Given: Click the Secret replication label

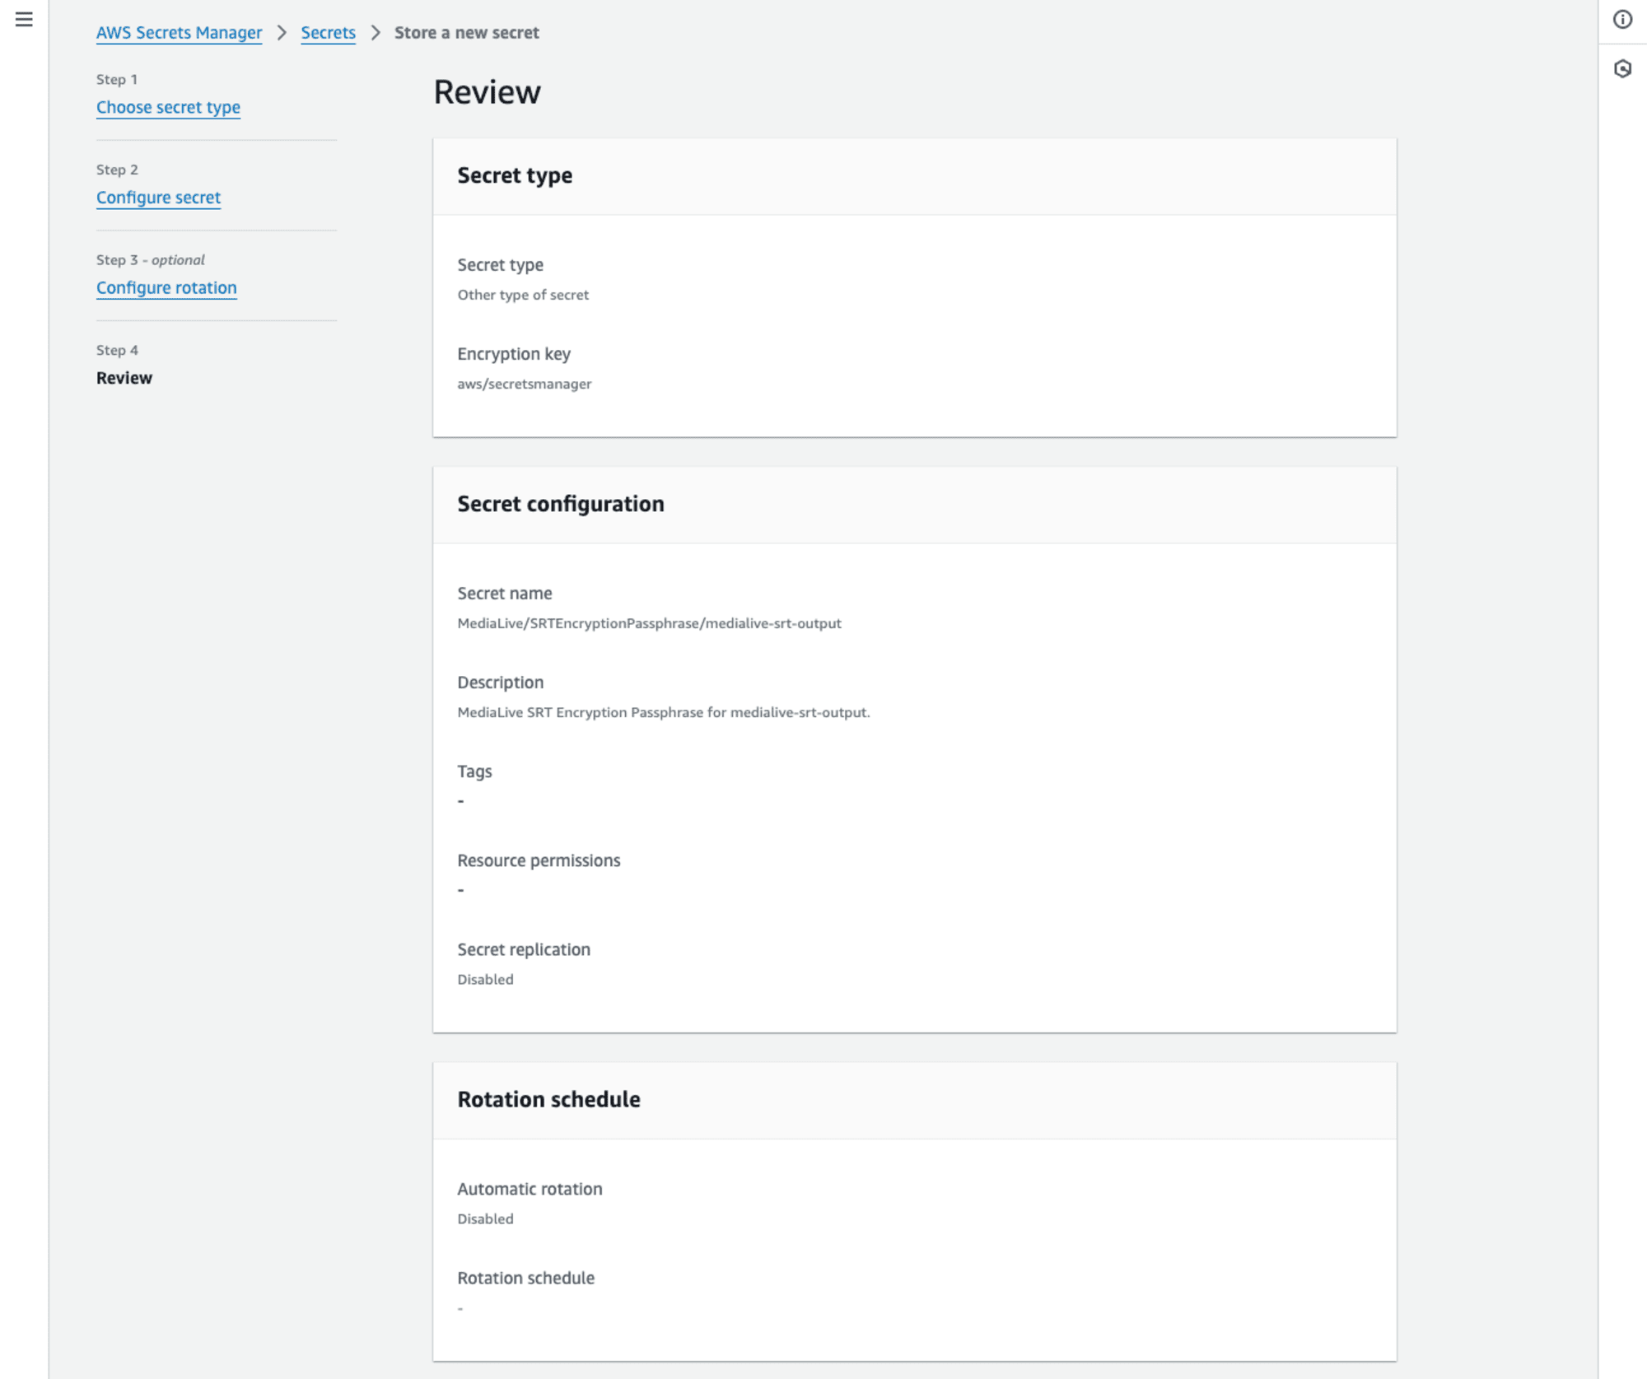Looking at the screenshot, I should pos(524,949).
